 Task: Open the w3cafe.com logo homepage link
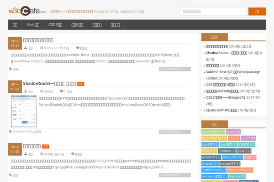point(27,11)
